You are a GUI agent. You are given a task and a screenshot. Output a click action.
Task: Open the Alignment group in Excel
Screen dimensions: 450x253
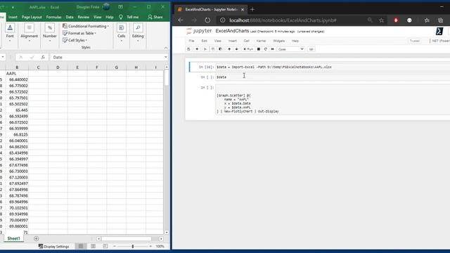(x=29, y=33)
